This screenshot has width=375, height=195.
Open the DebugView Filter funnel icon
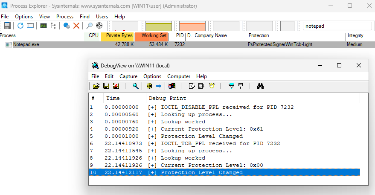(x=231, y=86)
